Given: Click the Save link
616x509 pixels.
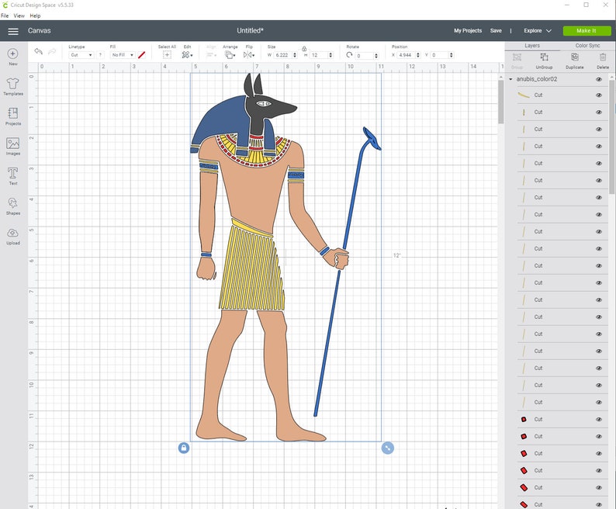Looking at the screenshot, I should pyautogui.click(x=496, y=31).
